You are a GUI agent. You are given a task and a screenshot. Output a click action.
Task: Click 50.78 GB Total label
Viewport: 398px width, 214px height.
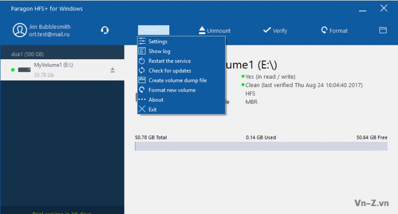click(151, 137)
